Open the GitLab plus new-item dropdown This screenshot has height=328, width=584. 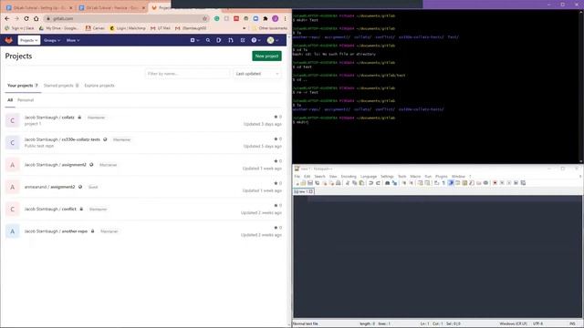(x=194, y=40)
